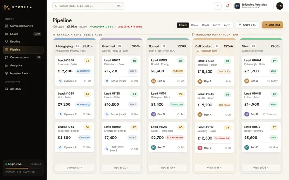289x180 pixels.
Task: Click View all 14 under Call booked
Action: pos(214,168)
